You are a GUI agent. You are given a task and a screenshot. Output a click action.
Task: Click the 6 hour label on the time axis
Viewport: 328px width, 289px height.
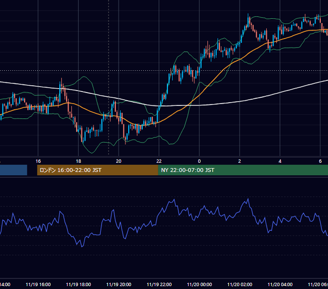point(320,161)
